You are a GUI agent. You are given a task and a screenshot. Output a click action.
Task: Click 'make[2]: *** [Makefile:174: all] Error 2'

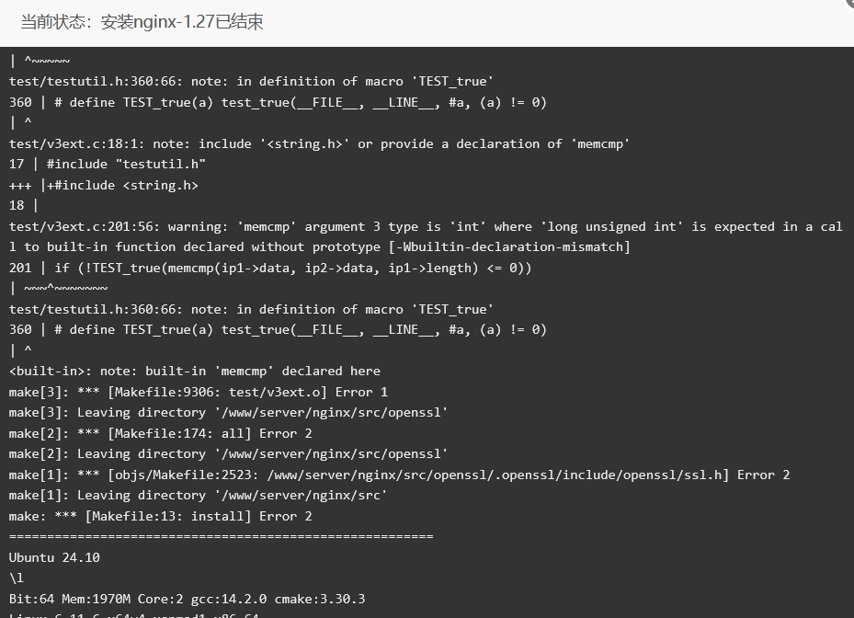(161, 433)
